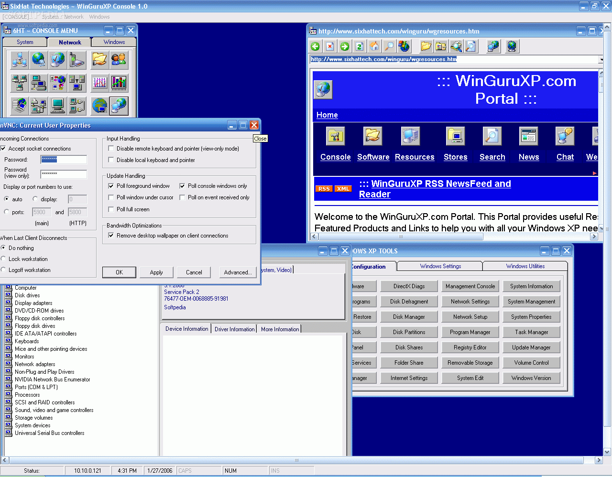Screen dimensions: 612x477
Task: Click the browser Home icon
Action: point(374,46)
